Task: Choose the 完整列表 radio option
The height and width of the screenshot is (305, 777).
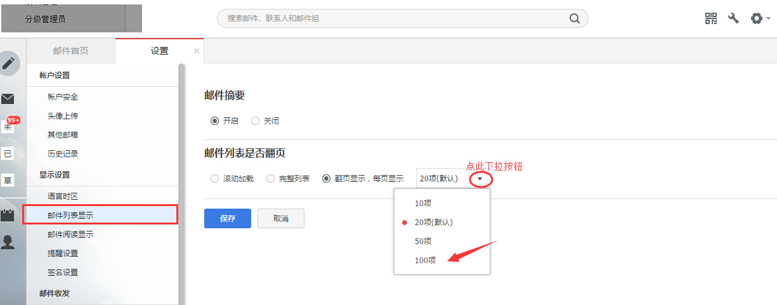Action: click(x=270, y=179)
